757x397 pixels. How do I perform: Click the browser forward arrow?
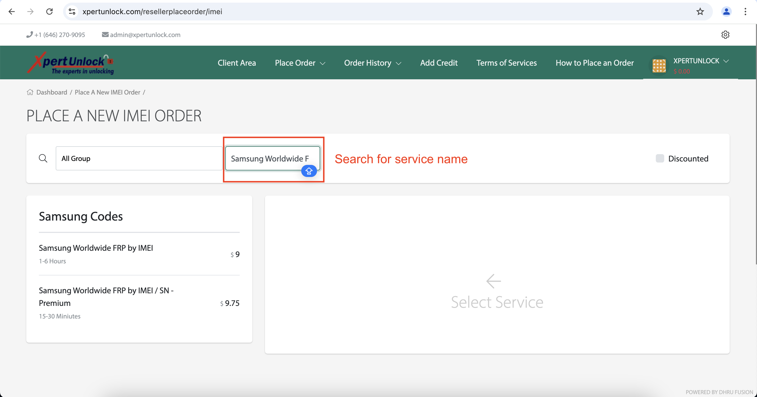pos(30,12)
